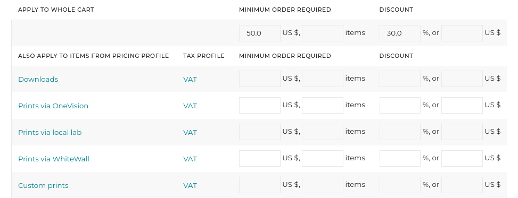This screenshot has height=198, width=518.
Task: Open the Custom prints pricing profile link
Action: (43, 185)
